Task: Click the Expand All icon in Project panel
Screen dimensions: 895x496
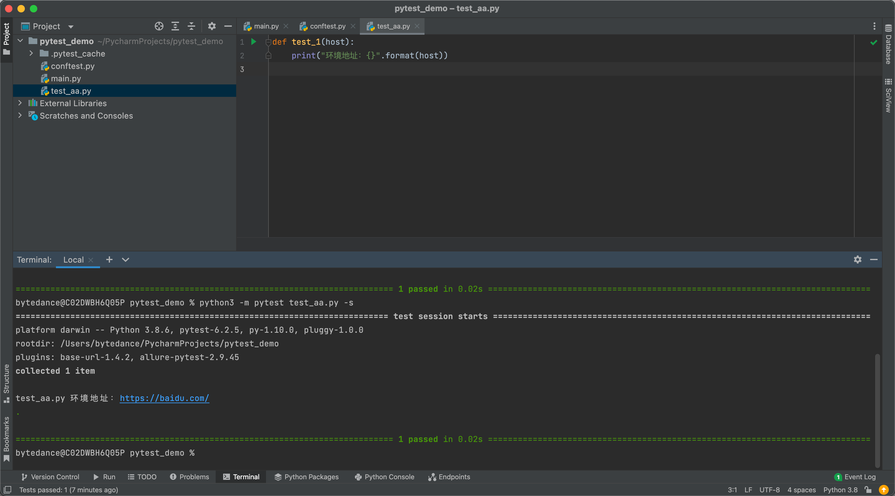Action: coord(175,26)
